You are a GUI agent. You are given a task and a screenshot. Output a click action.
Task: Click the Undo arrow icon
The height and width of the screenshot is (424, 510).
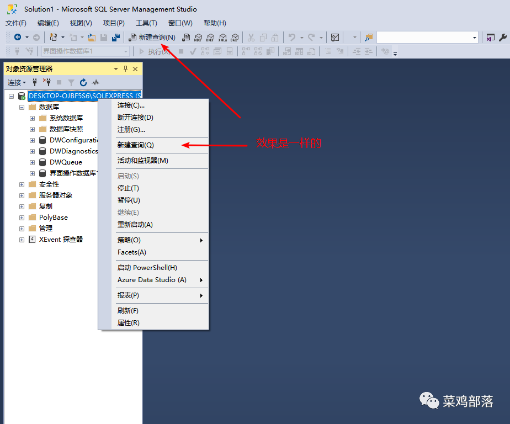tap(292, 38)
